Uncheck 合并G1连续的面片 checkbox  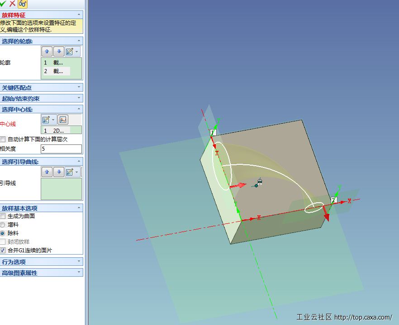3,250
